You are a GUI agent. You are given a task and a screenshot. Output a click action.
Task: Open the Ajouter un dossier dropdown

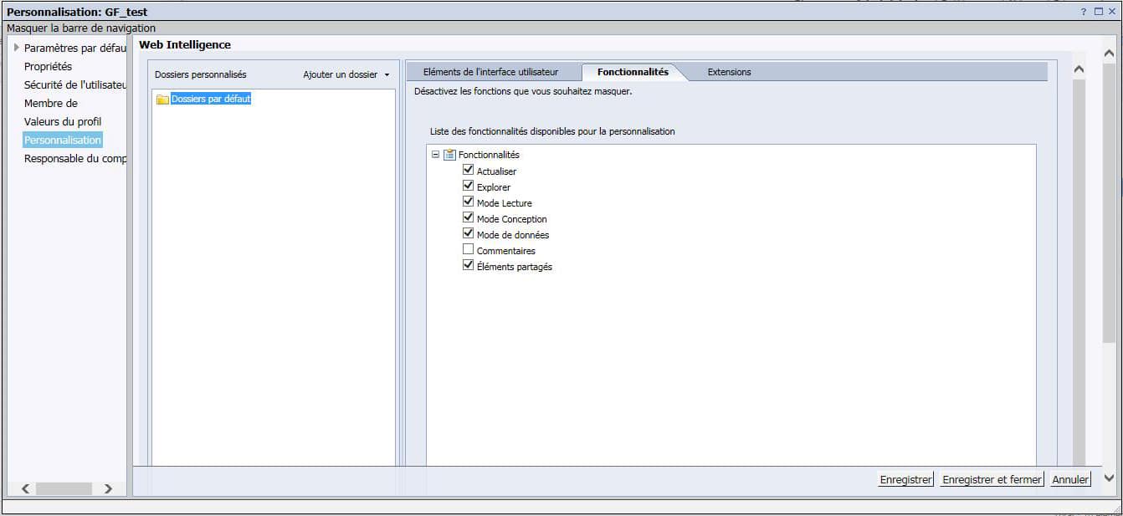click(x=346, y=74)
